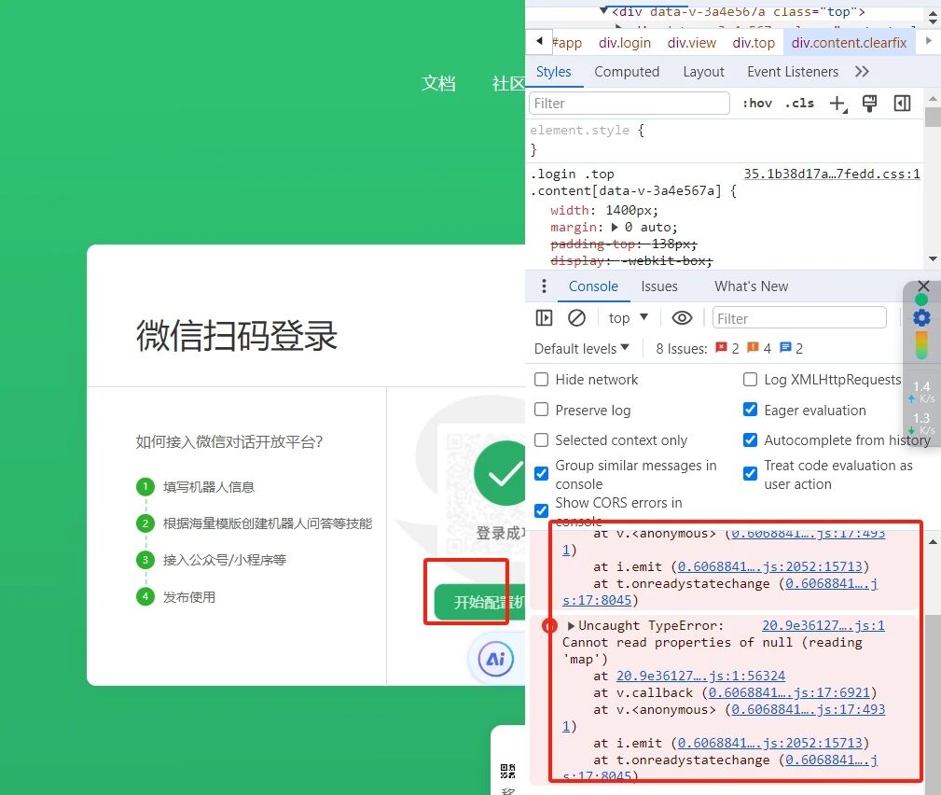The image size is (941, 795).
Task: Select #app in the breadcrumb
Action: [567, 43]
